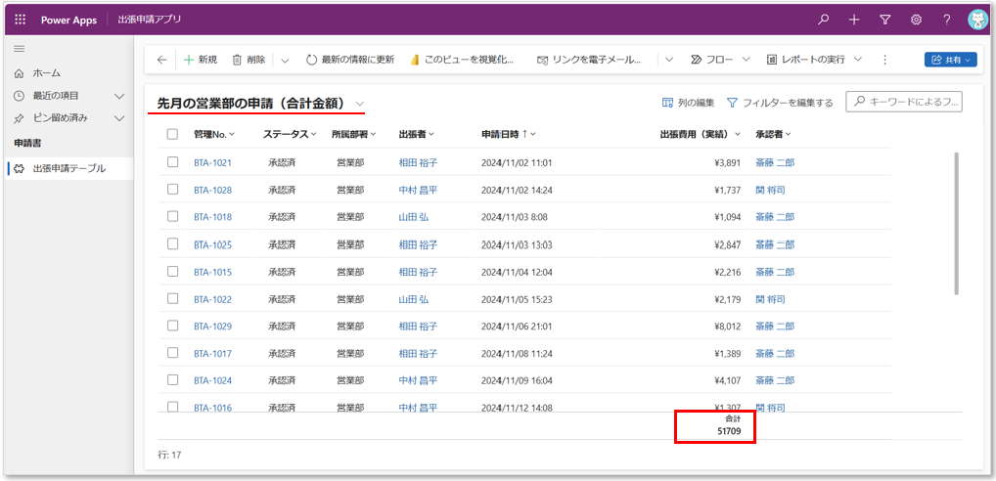Open record link BTA-1028
The width and height of the screenshot is (996, 481).
212,190
